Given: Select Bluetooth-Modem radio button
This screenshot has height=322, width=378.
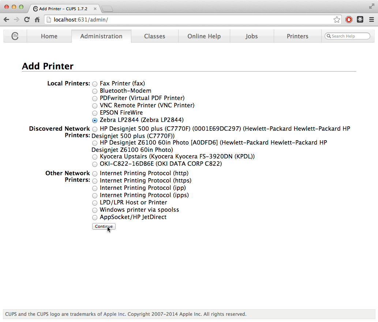Looking at the screenshot, I should tap(95, 91).
